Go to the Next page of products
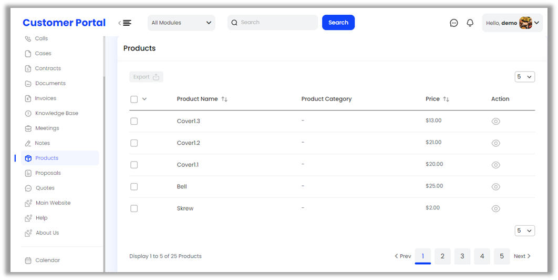 pos(522,256)
